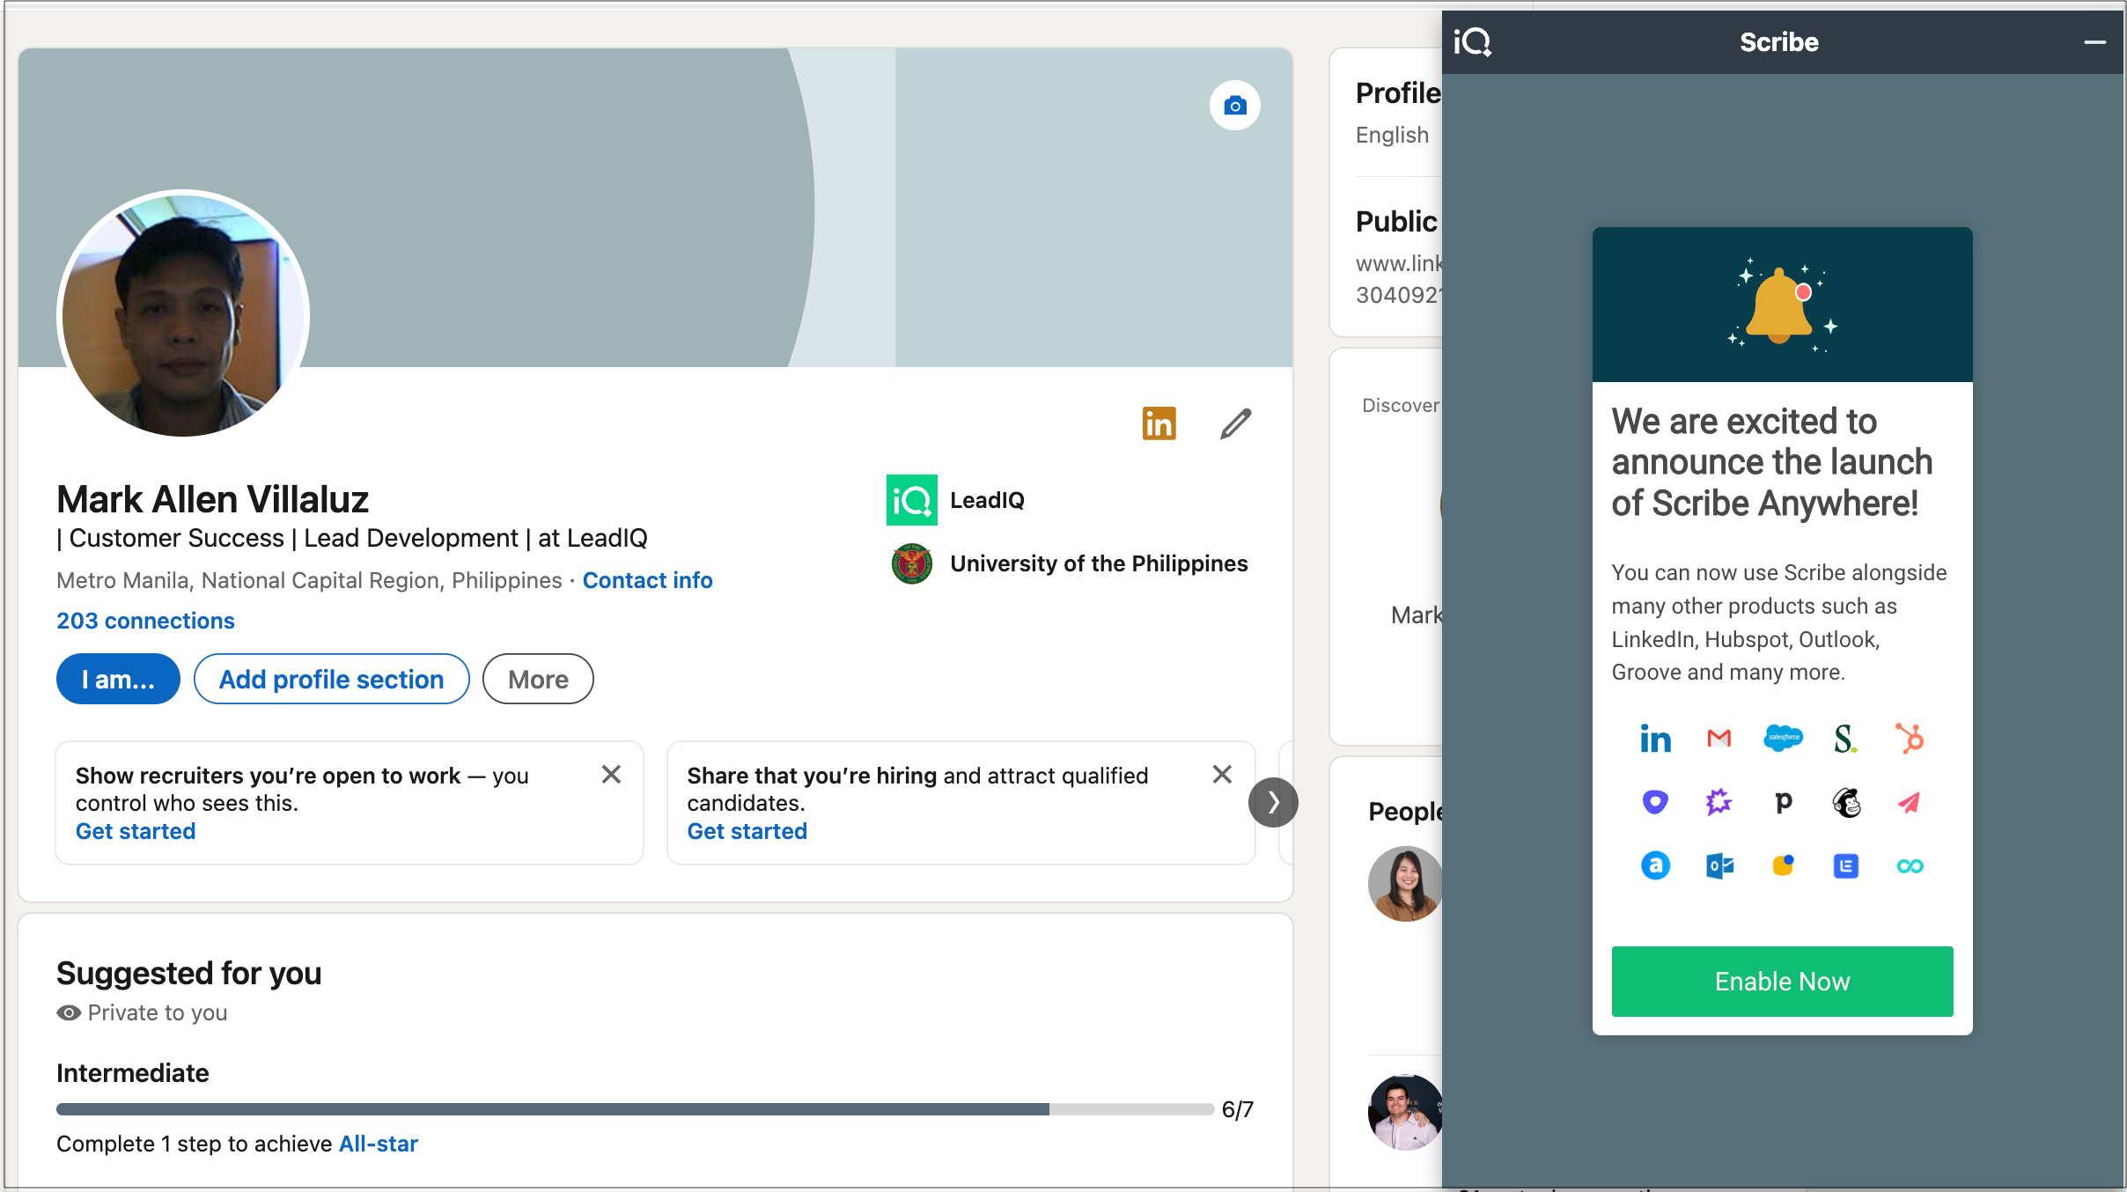Click the man's photo below People section
Viewport: 2127px width, 1192px height.
[x=1405, y=1112]
